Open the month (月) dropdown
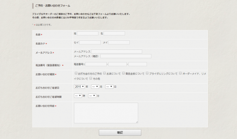 (95, 87)
